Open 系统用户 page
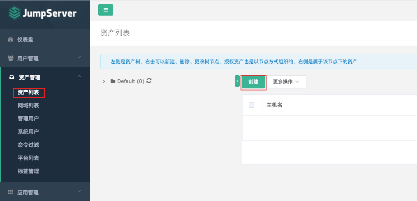 tap(28, 132)
